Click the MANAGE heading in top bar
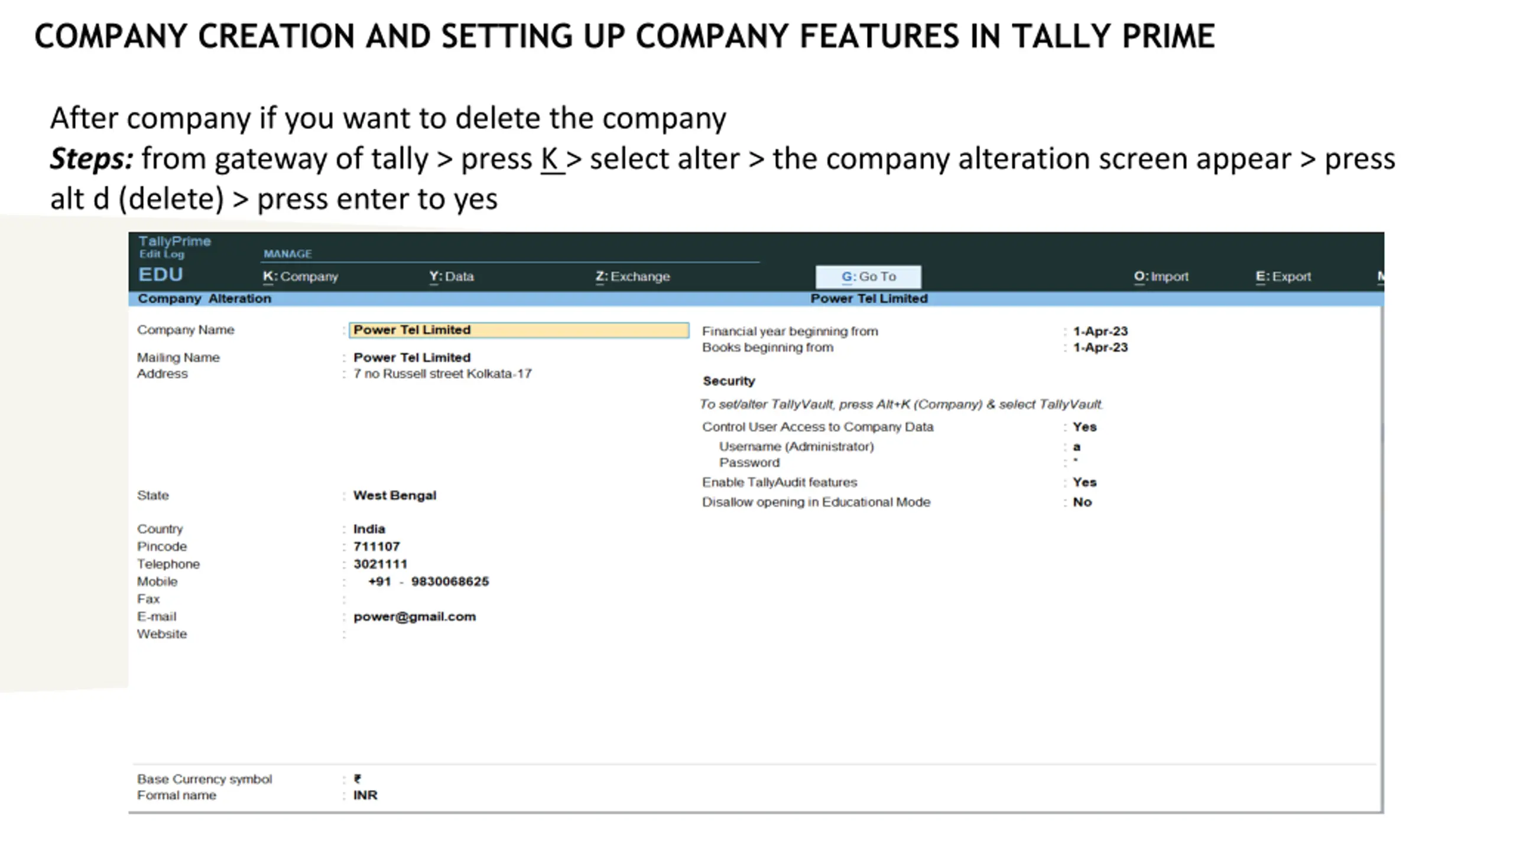 pyautogui.click(x=287, y=254)
